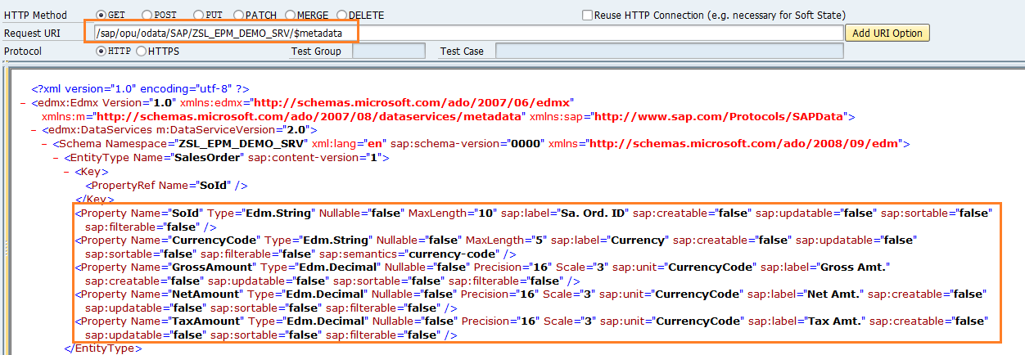Switch protocol to HTTPS
The image size is (1025, 355).
click(141, 51)
